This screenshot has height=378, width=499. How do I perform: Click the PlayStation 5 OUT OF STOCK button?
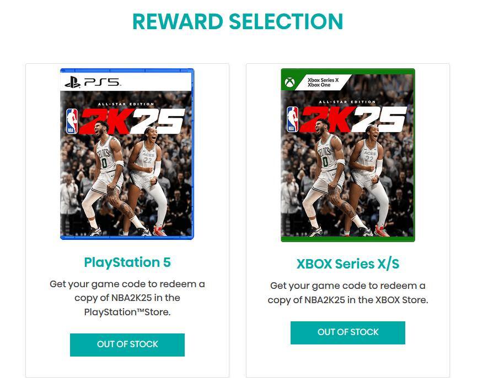(x=127, y=344)
